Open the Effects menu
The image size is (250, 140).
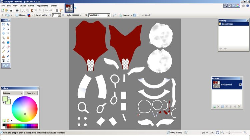click(x=54, y=6)
